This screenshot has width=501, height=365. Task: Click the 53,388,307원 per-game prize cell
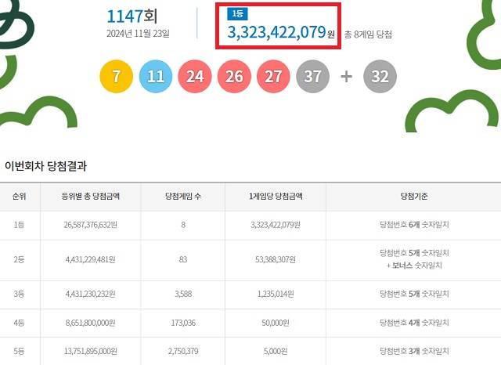click(276, 259)
